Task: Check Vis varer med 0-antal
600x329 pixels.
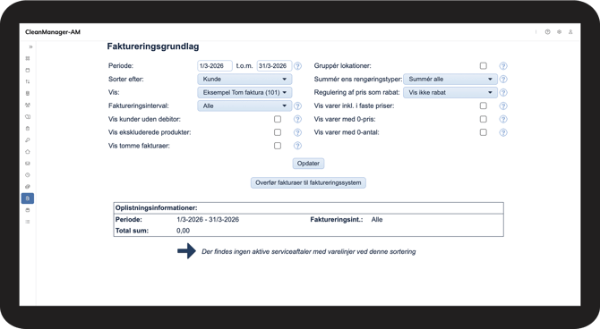Action: (484, 132)
